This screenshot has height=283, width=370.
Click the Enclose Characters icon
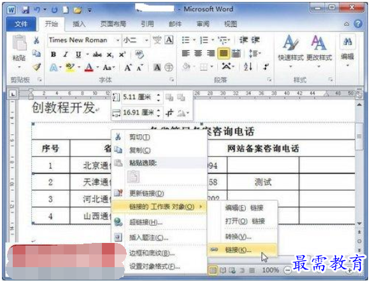(x=169, y=68)
